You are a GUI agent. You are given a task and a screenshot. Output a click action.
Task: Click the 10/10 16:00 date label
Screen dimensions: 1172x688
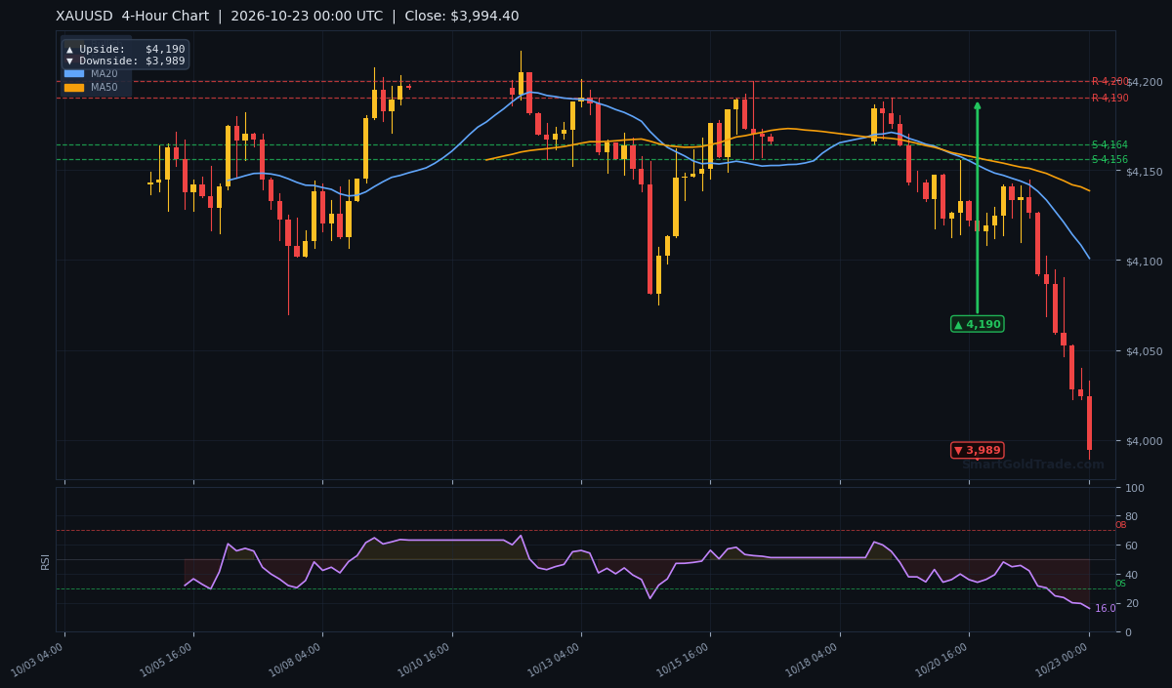[x=425, y=660]
